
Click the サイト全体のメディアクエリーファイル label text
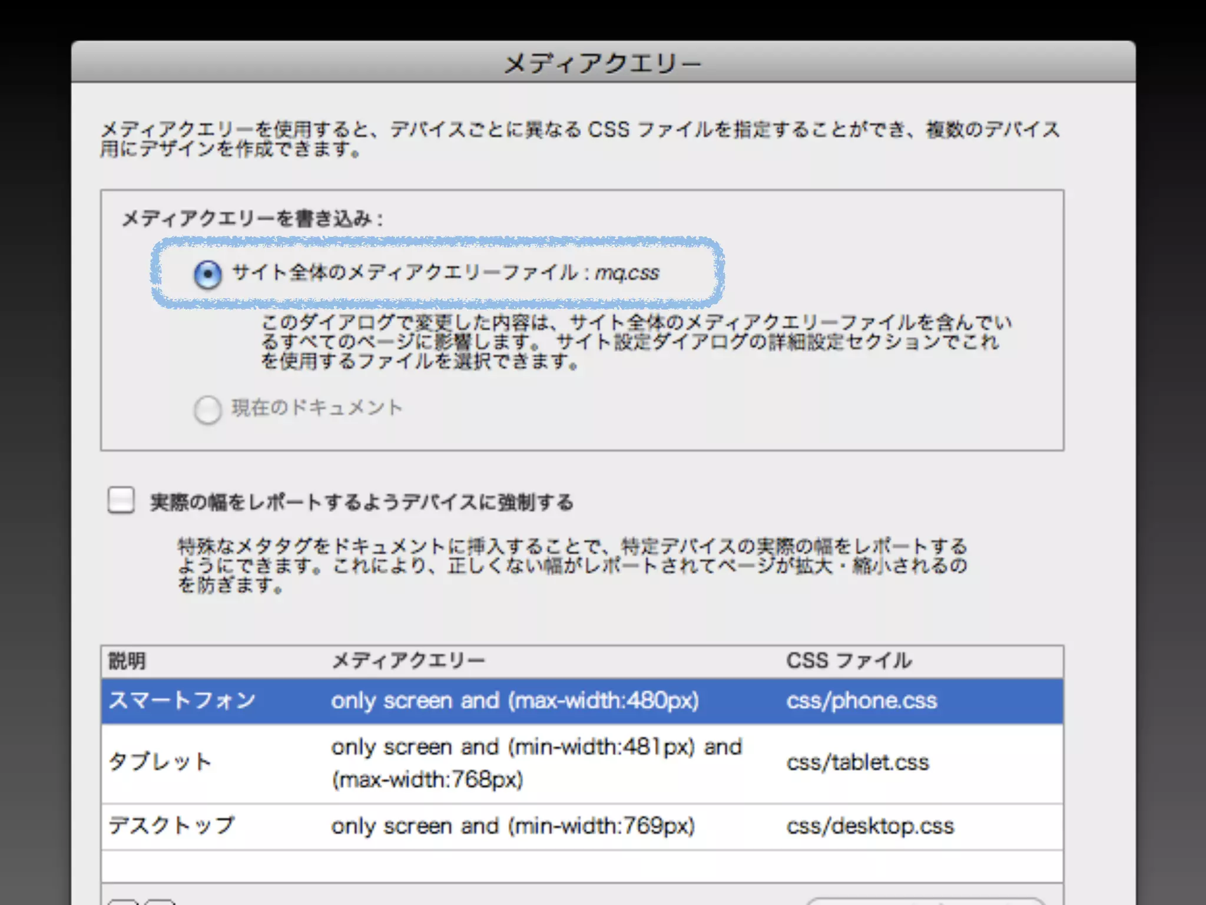tap(445, 273)
